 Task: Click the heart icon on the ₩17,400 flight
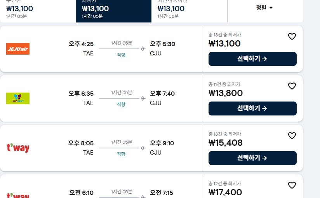(292, 185)
